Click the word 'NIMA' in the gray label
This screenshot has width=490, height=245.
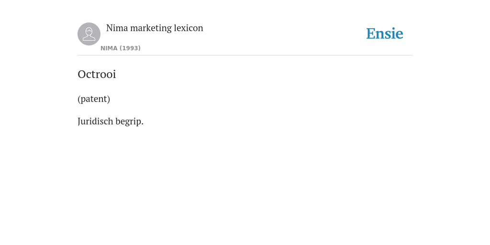click(x=109, y=48)
